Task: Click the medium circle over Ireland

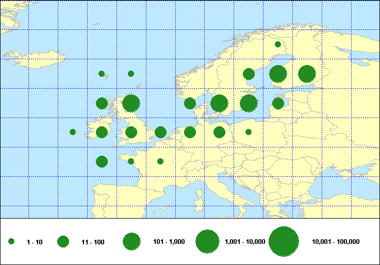Action: tap(102, 132)
